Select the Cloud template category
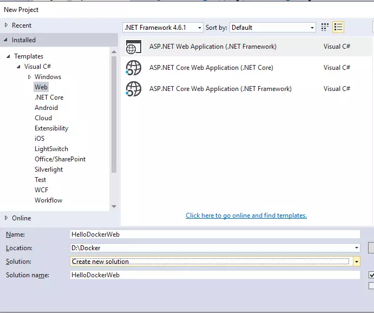 pyautogui.click(x=43, y=118)
